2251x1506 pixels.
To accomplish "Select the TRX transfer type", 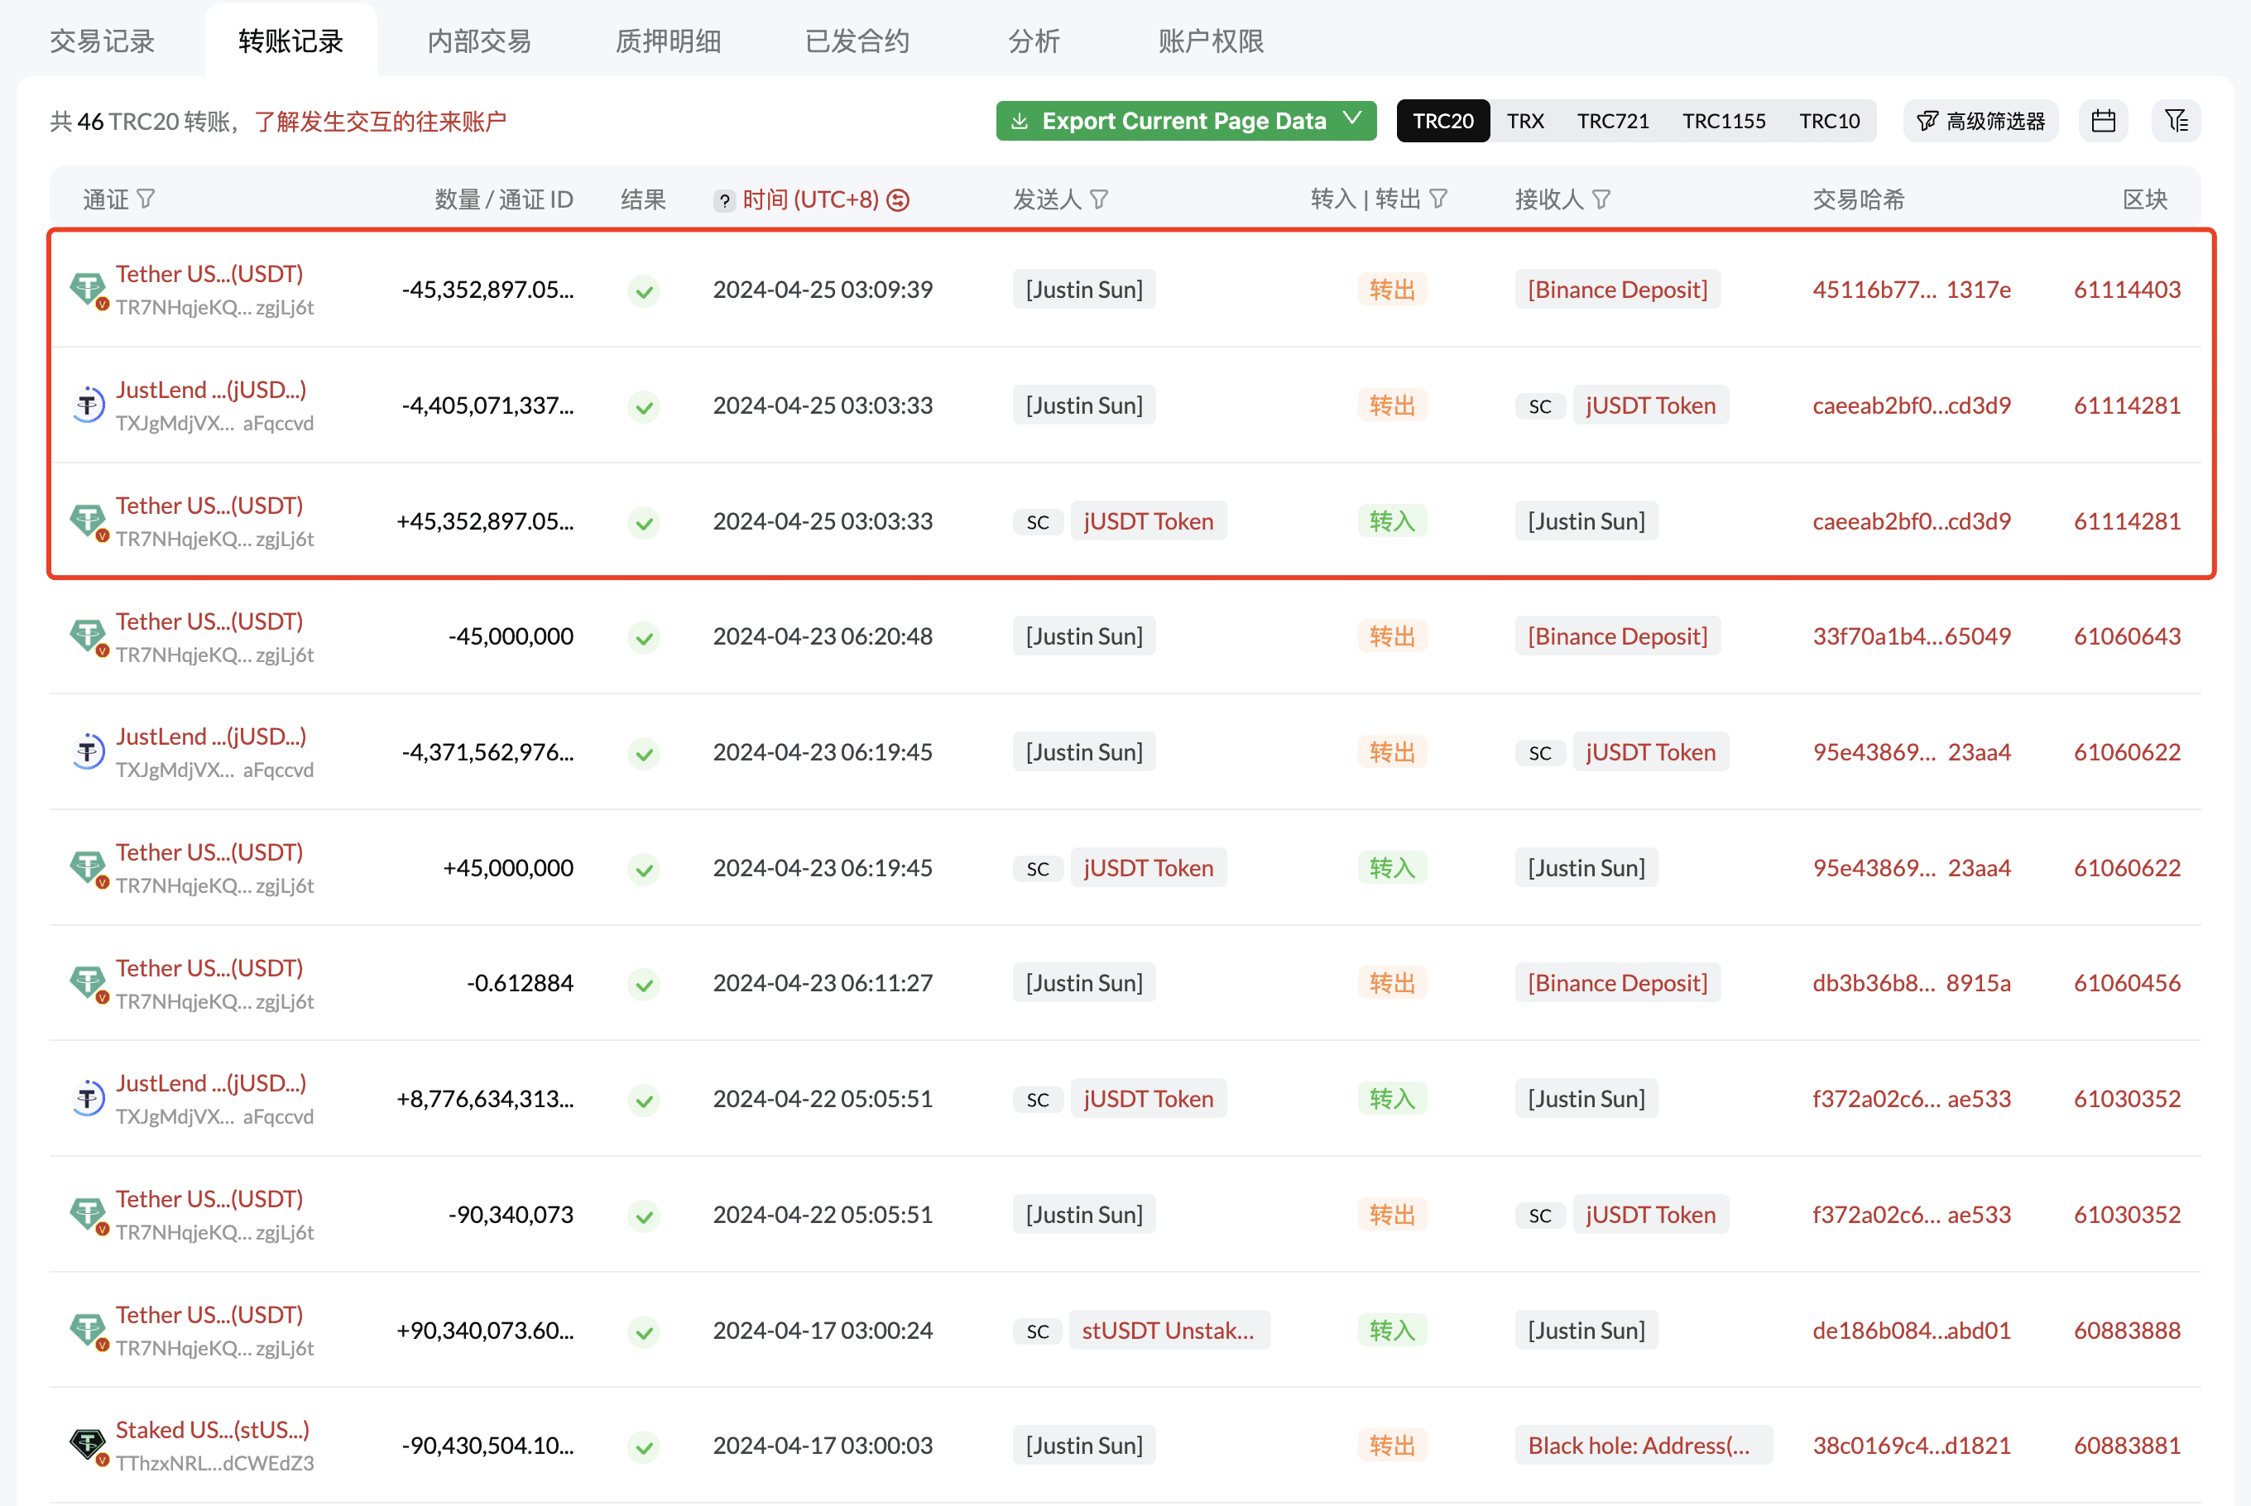I will point(1525,121).
